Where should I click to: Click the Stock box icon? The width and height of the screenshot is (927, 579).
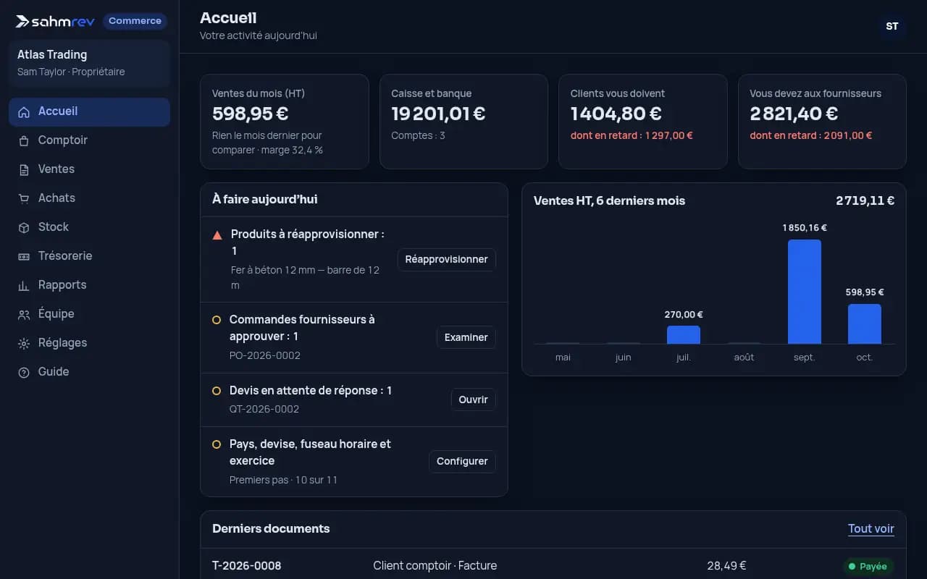point(24,228)
